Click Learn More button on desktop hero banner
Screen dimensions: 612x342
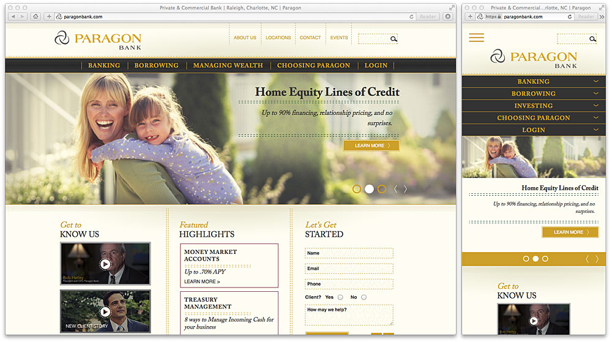(371, 146)
